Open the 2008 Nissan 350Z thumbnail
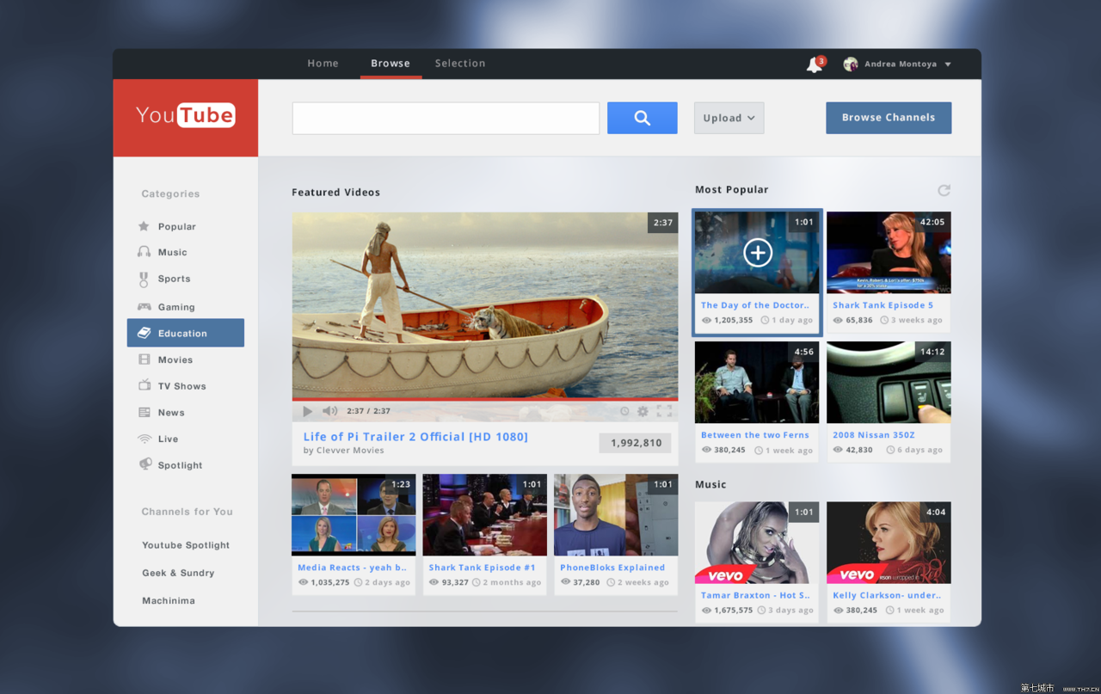The image size is (1101, 694). (x=889, y=382)
